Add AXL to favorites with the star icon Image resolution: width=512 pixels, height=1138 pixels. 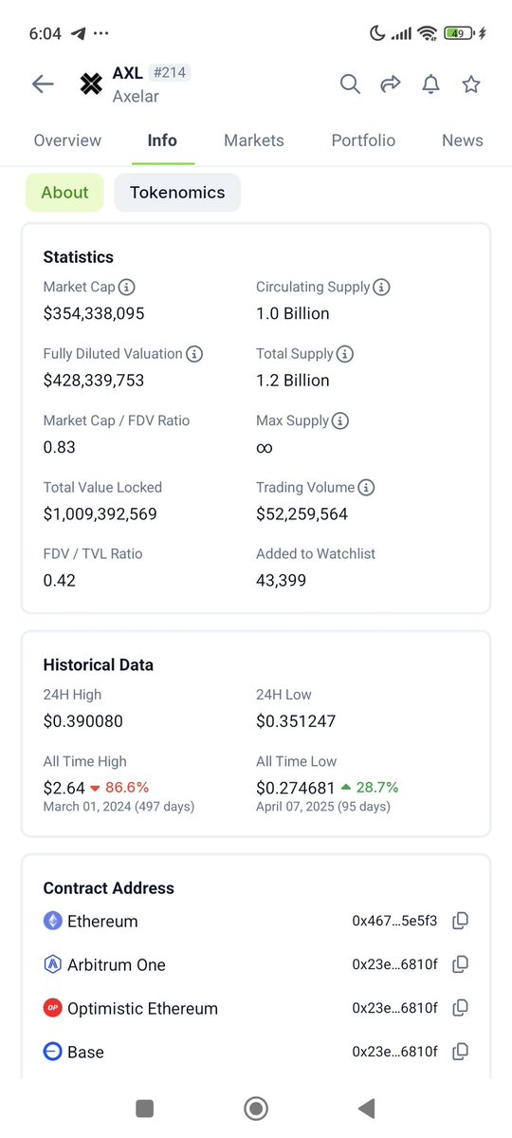pyautogui.click(x=471, y=84)
